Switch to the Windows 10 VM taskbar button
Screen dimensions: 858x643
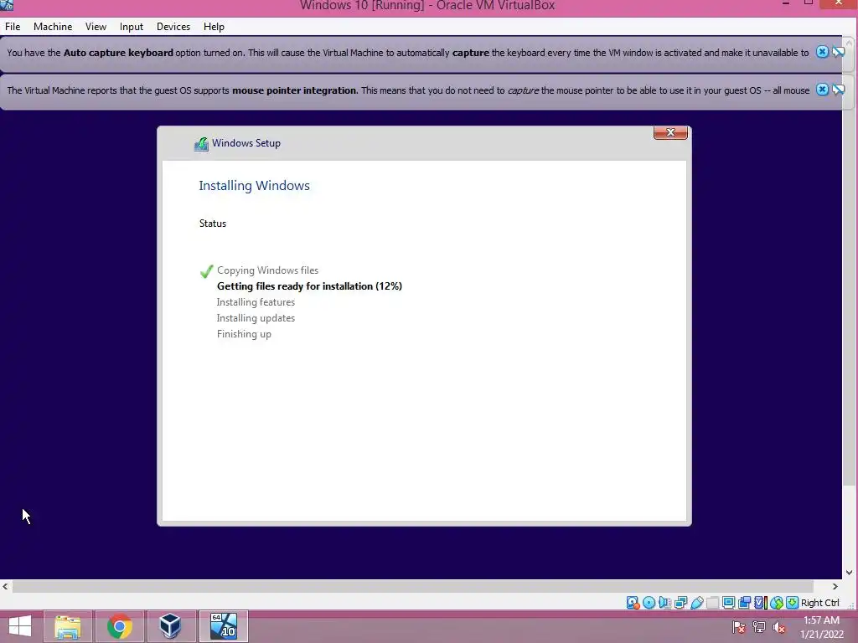click(223, 626)
